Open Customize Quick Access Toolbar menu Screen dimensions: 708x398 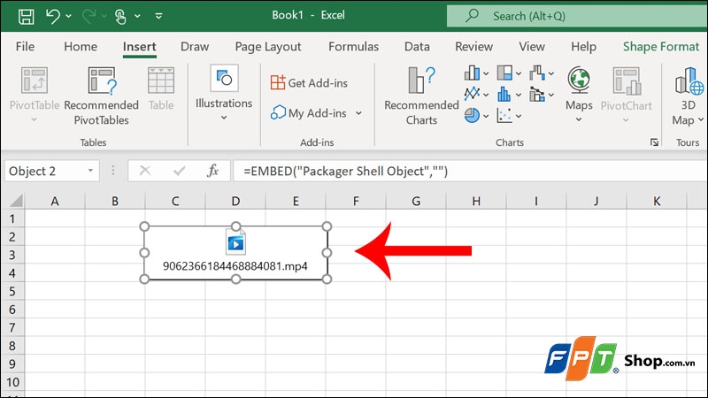click(x=158, y=16)
